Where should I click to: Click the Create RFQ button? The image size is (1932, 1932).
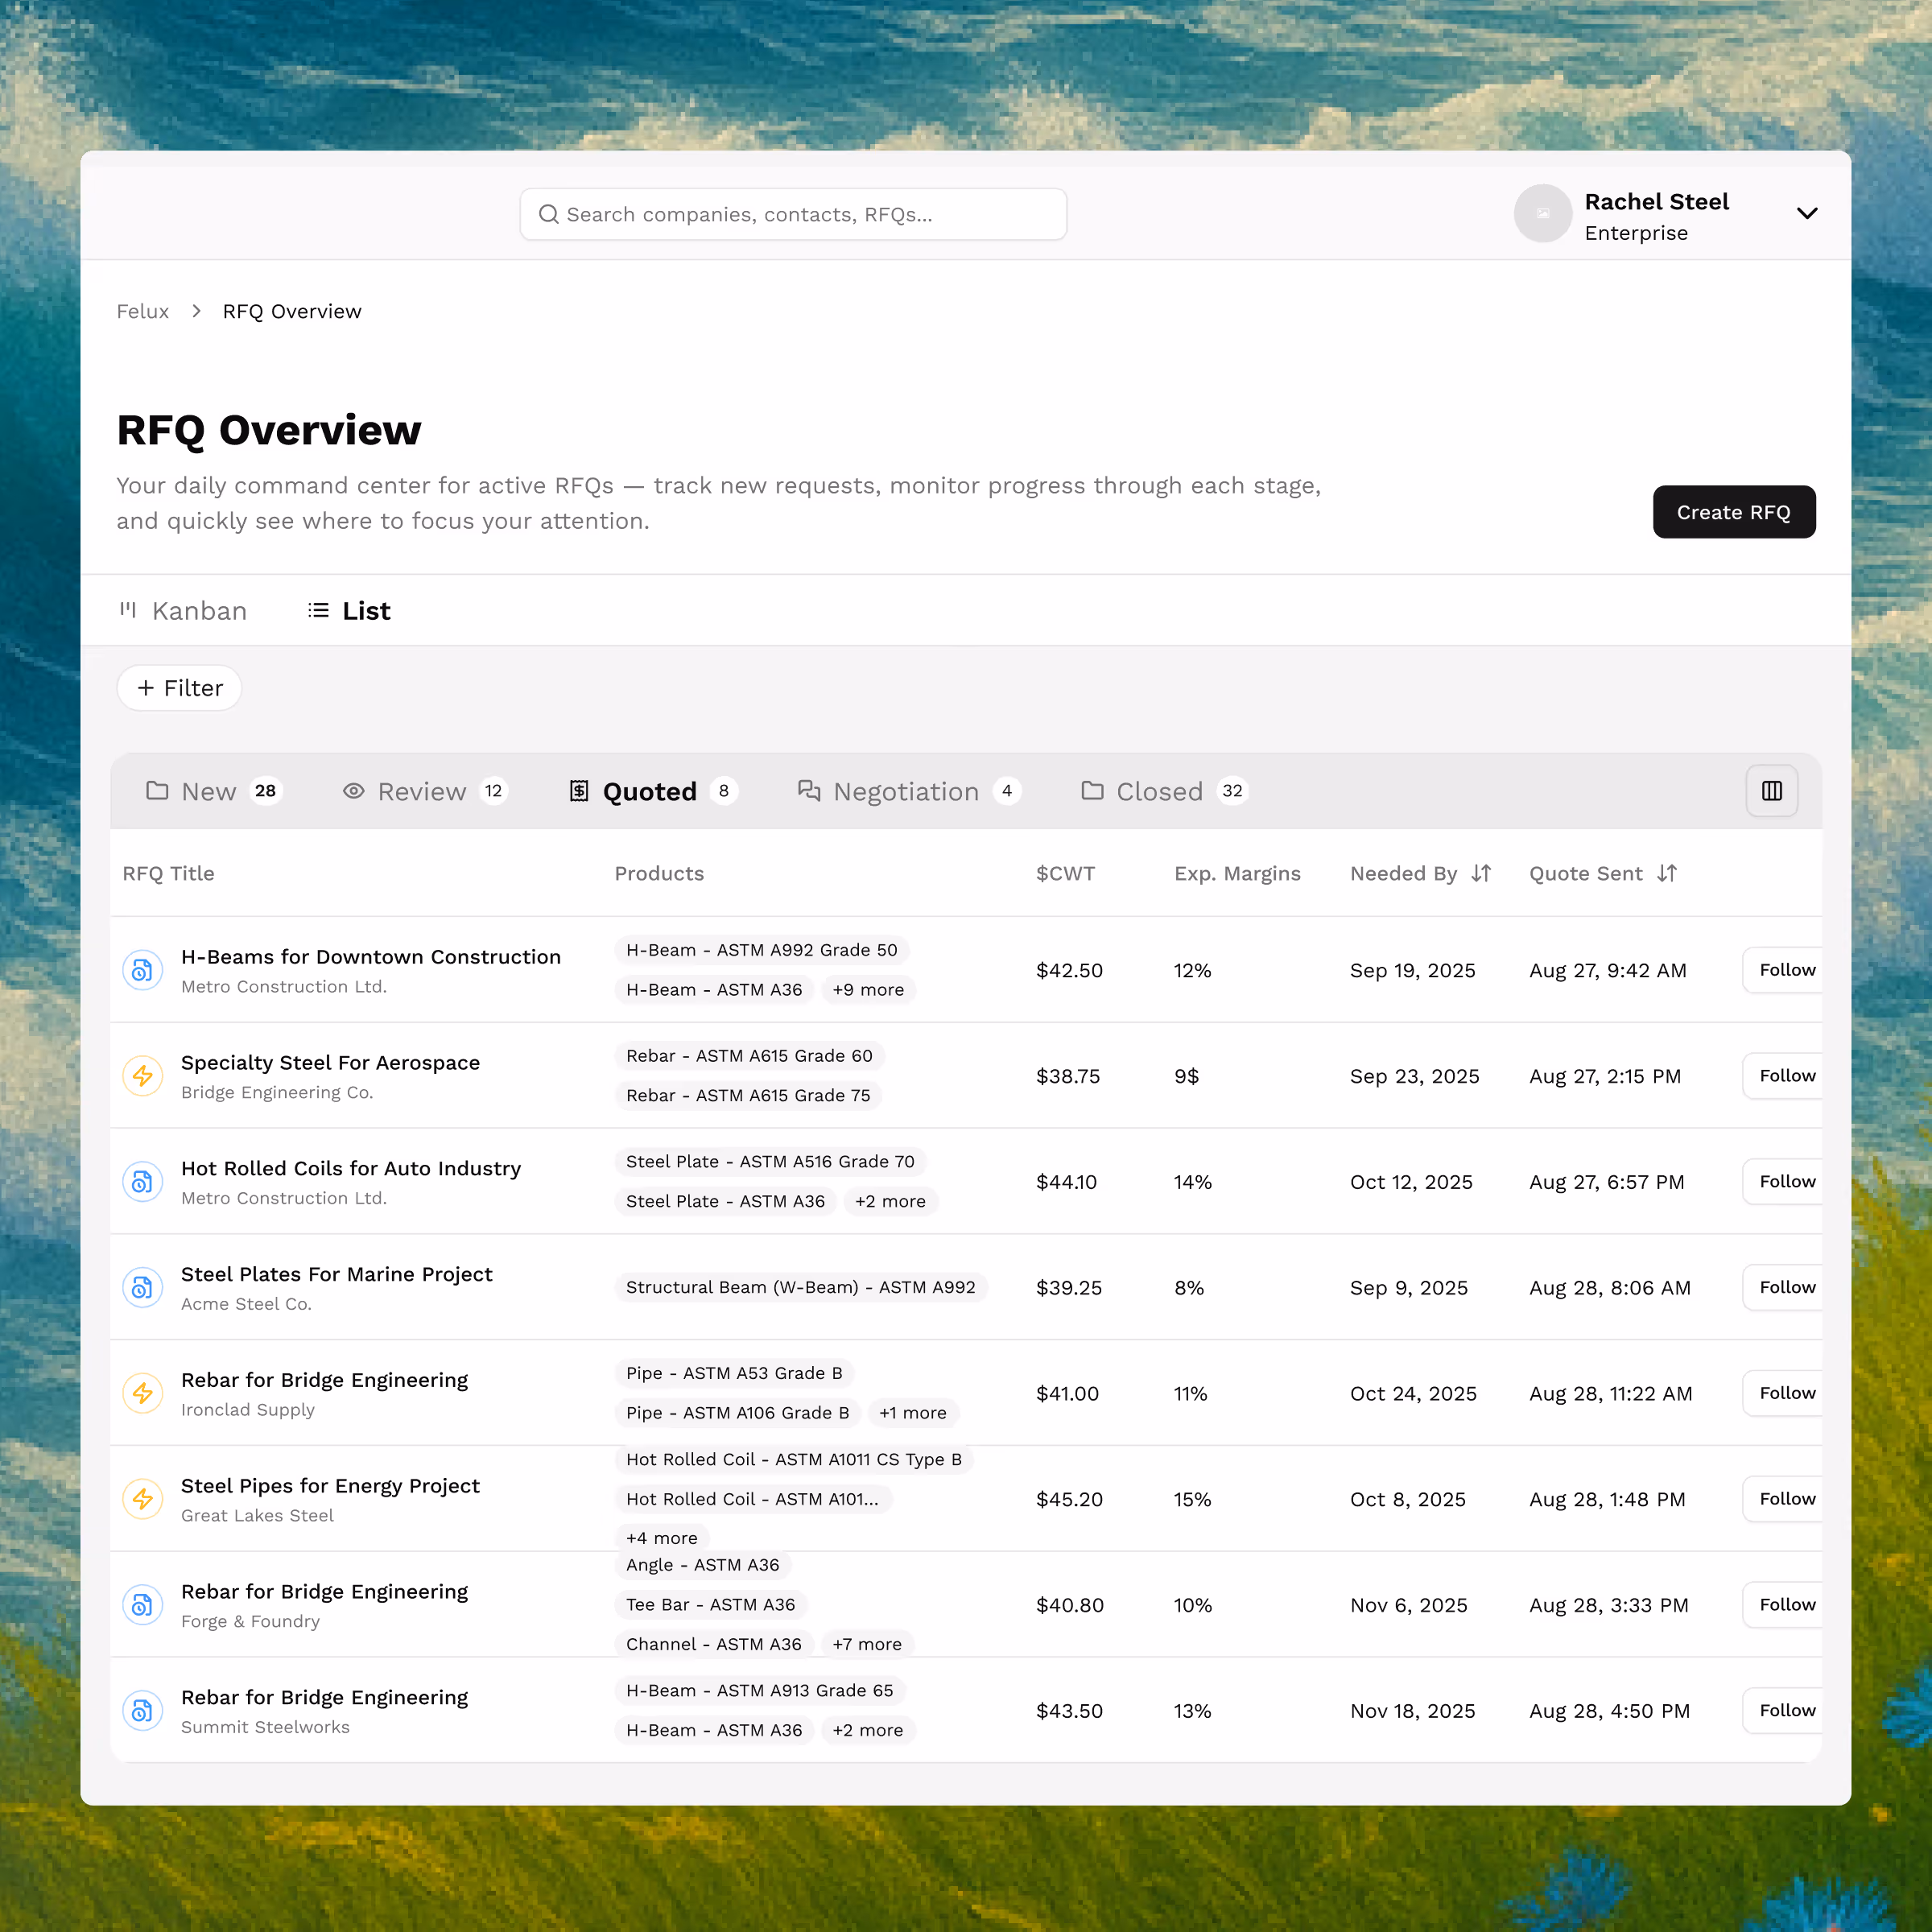click(x=1733, y=512)
